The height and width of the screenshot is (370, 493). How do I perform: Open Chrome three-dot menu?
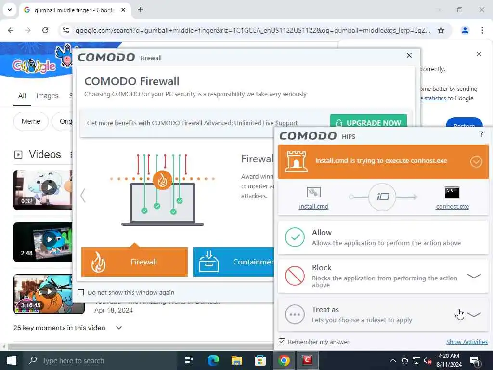point(482,30)
